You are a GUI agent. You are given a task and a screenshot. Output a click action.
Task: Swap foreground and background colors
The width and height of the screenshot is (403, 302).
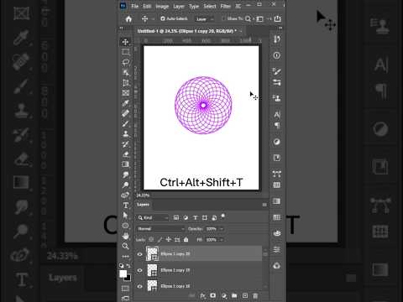coord(128,266)
